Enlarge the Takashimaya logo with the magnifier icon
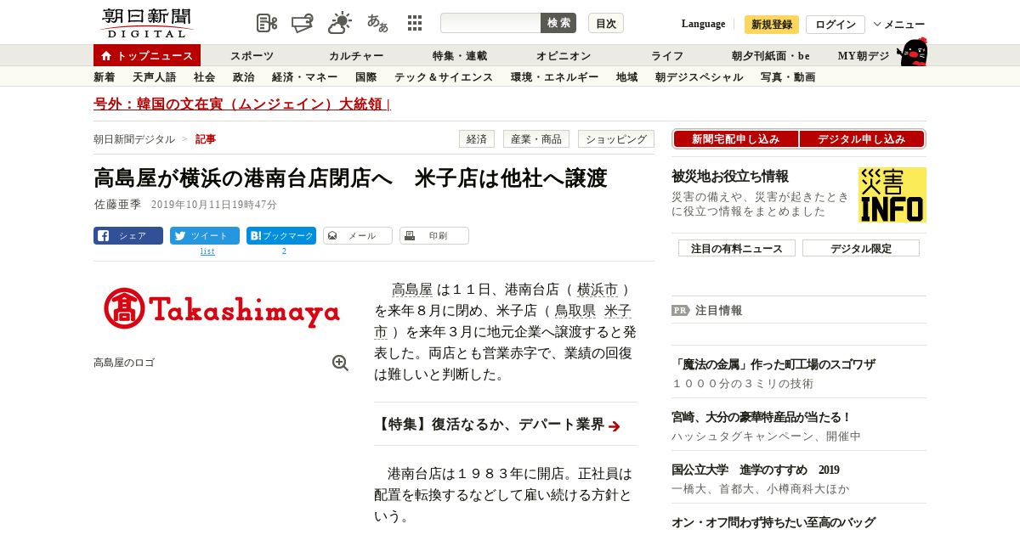This screenshot has width=1020, height=535. (x=340, y=363)
